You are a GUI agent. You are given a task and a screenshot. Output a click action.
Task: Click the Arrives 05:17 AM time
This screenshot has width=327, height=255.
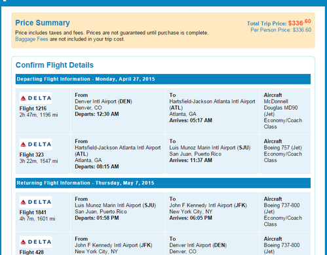click(191, 120)
